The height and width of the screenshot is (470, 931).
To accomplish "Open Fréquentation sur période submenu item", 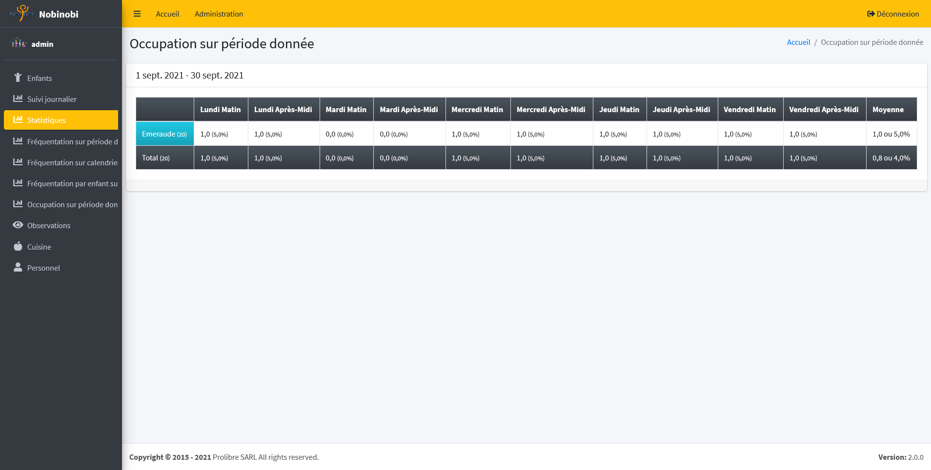I will click(61, 141).
